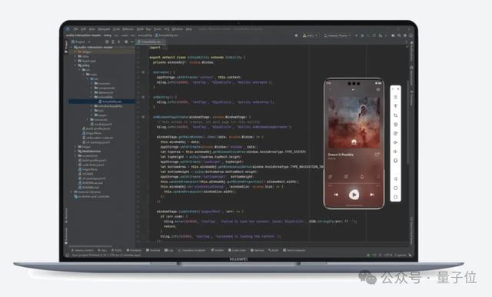Click the volume up icon on emulator toolbar
This screenshot has height=297, width=492.
click(396, 142)
